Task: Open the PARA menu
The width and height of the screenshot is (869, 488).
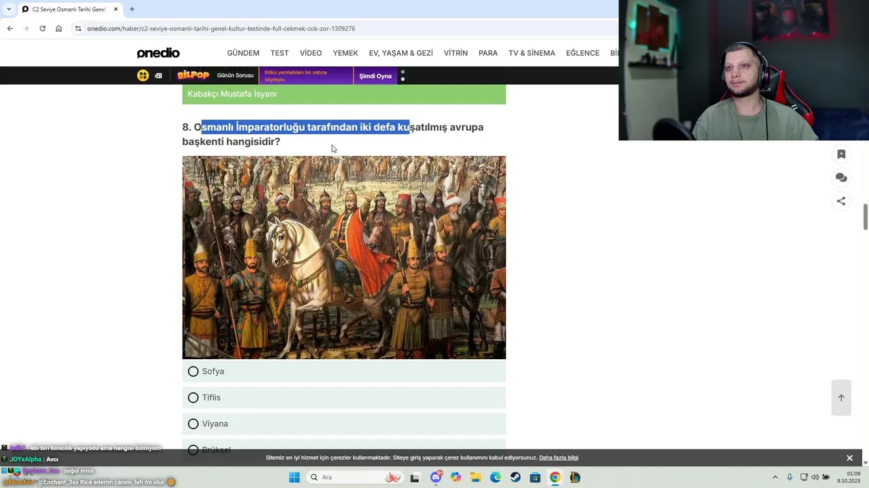Action: (x=488, y=53)
